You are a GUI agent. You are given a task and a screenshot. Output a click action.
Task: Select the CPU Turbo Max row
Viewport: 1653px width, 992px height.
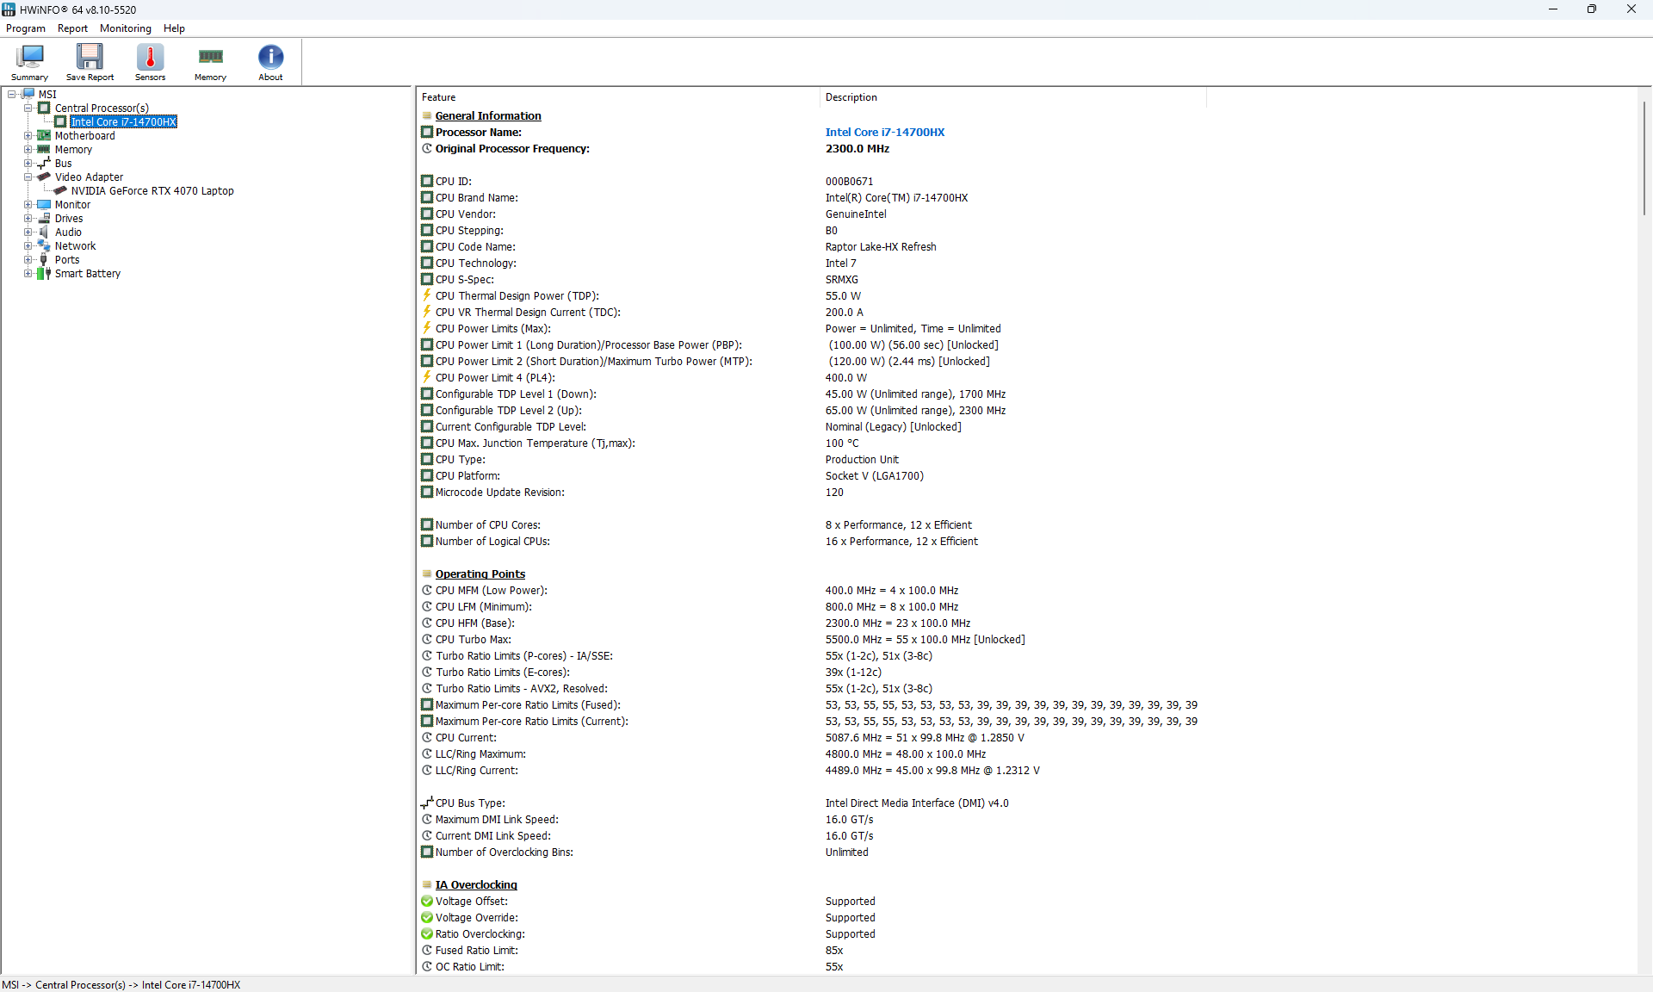474,640
